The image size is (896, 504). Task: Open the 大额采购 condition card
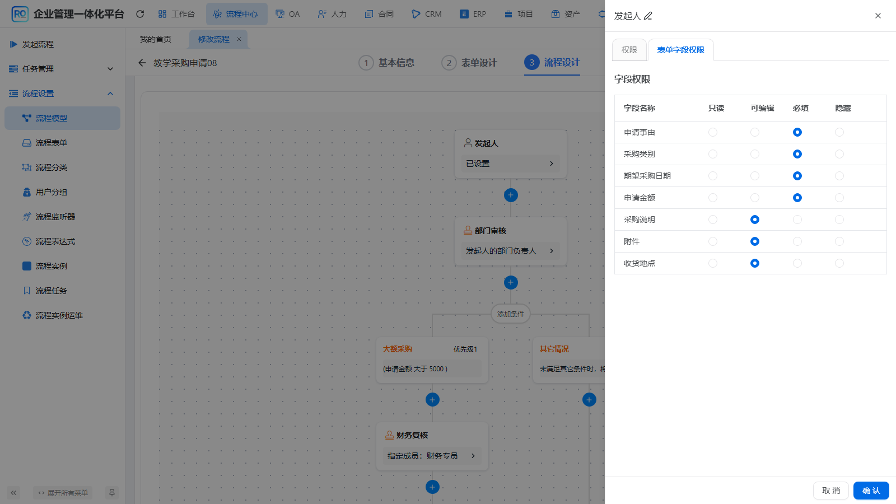(432, 360)
